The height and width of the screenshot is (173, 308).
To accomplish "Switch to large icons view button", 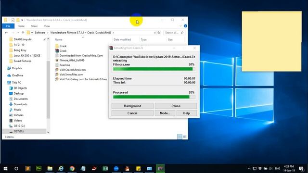I will tap(185, 136).
